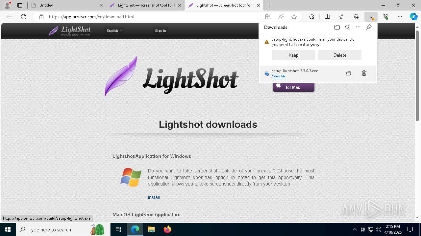Click the profile avatar icon
The width and height of the screenshot is (421, 236).
7,5
